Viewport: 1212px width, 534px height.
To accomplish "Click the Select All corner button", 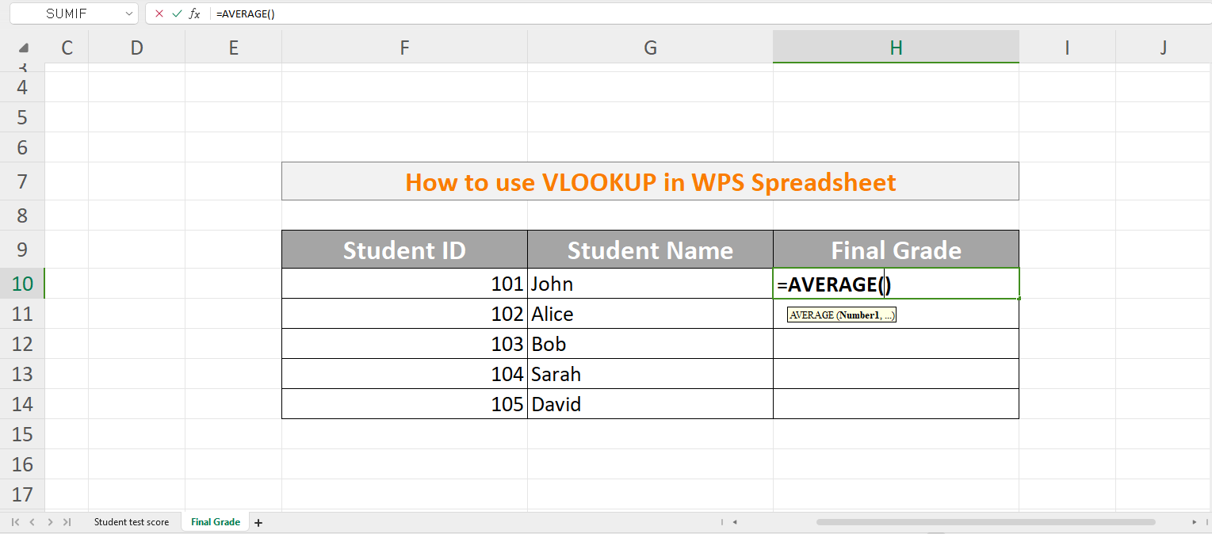I will pyautogui.click(x=22, y=48).
